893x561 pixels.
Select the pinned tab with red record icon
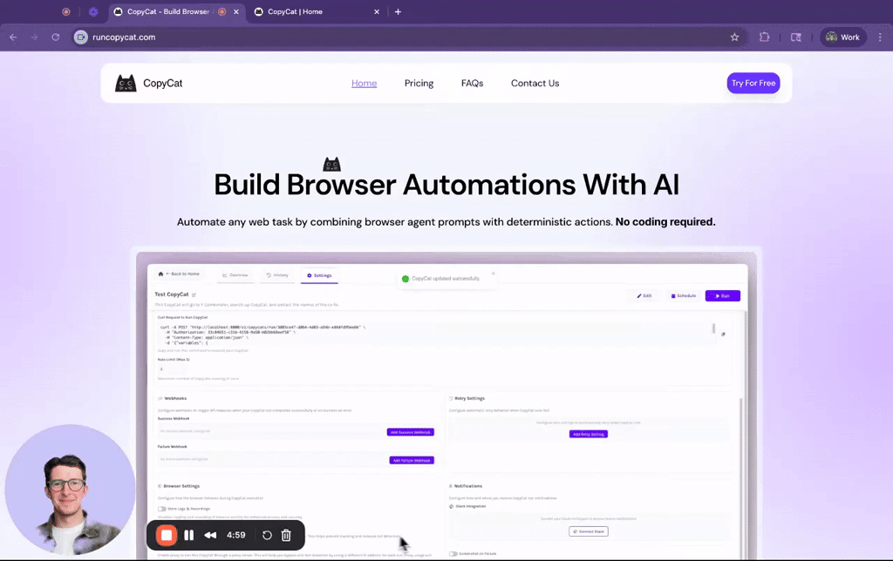click(66, 11)
